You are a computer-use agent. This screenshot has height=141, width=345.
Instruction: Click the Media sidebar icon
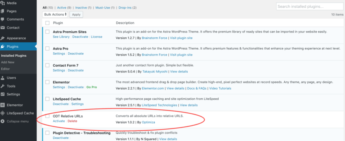click(x=2, y=3)
